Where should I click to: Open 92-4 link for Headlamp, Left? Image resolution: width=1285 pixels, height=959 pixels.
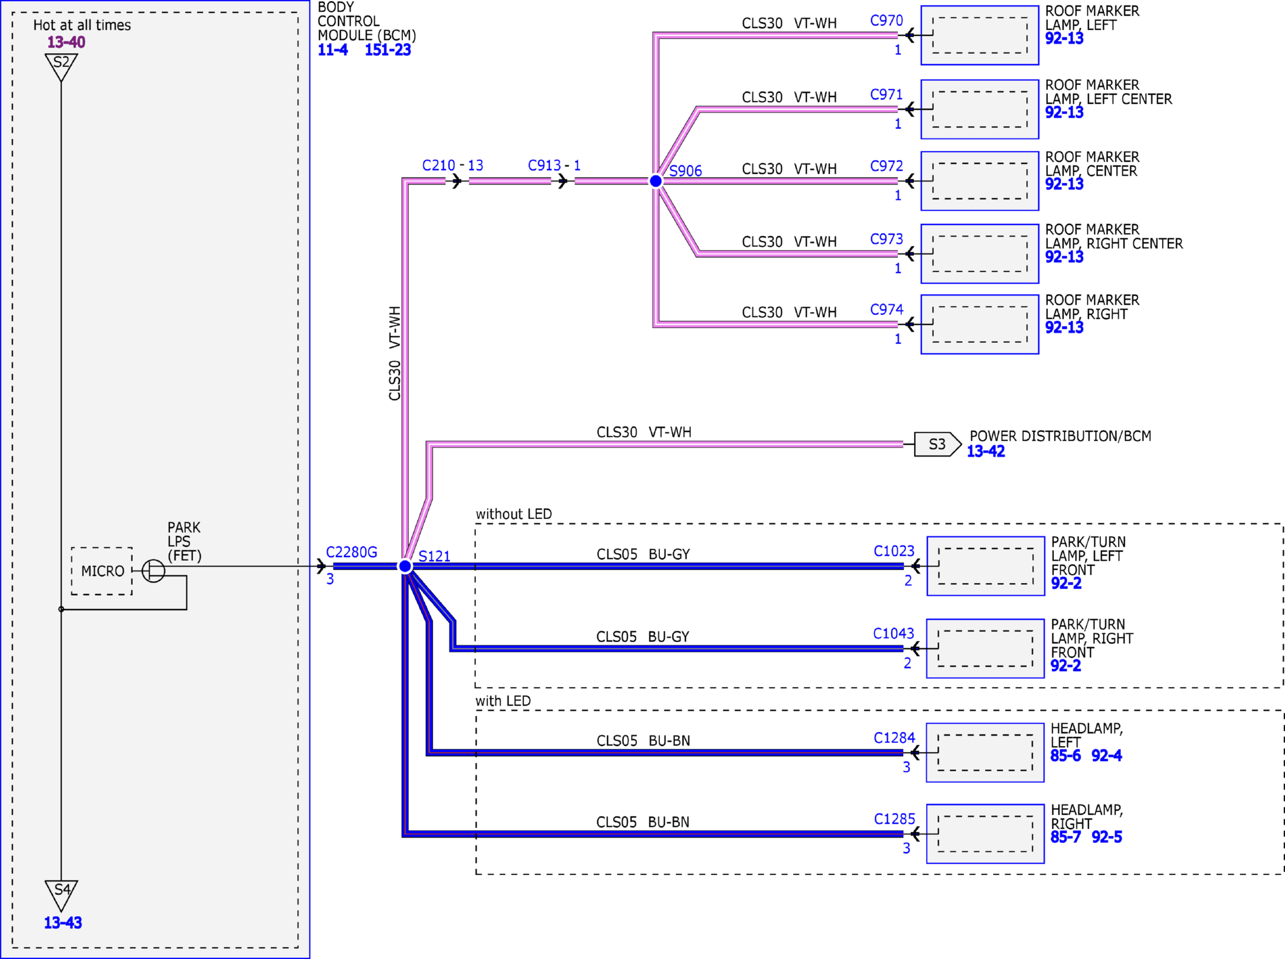[1106, 756]
